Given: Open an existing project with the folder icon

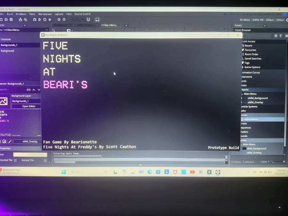Looking at the screenshot, I should click(6, 20).
